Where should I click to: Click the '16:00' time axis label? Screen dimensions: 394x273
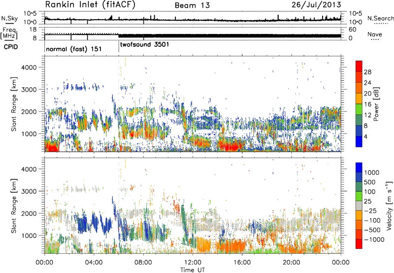(x=242, y=263)
